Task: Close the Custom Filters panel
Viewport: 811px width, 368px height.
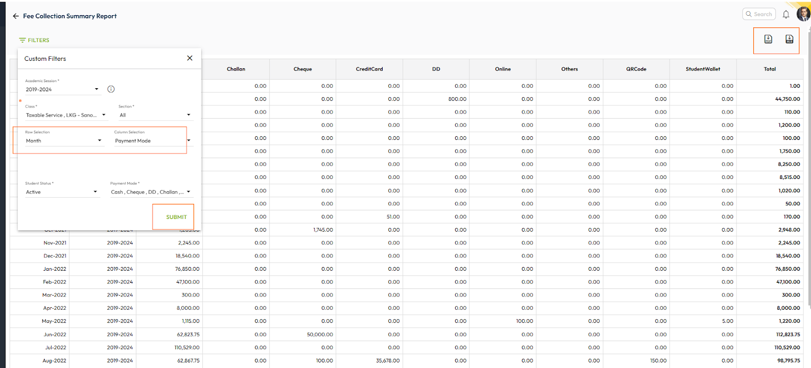Action: (x=190, y=58)
